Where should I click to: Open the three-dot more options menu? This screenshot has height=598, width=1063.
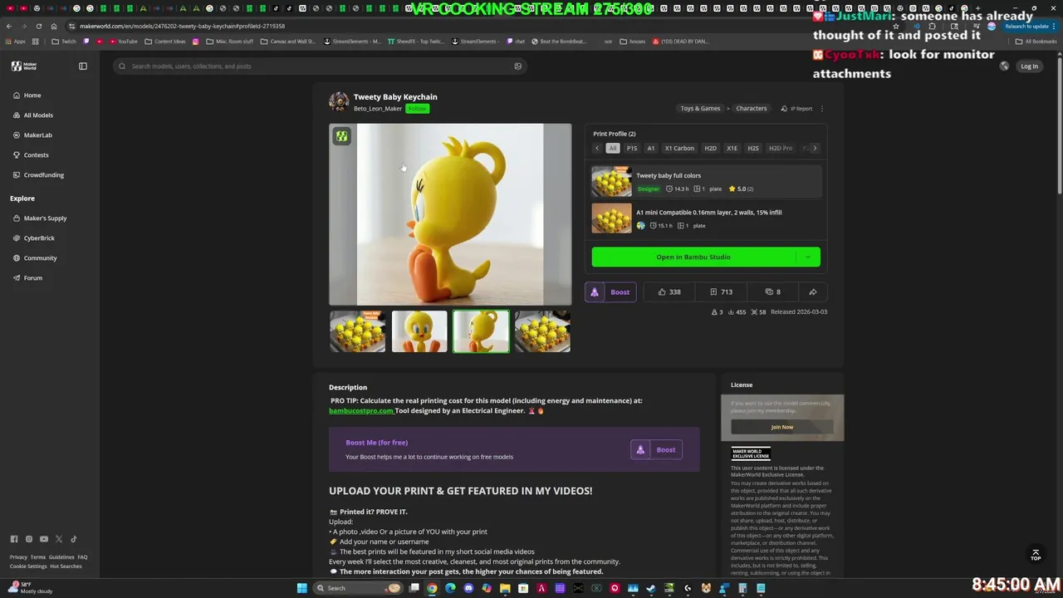click(822, 108)
